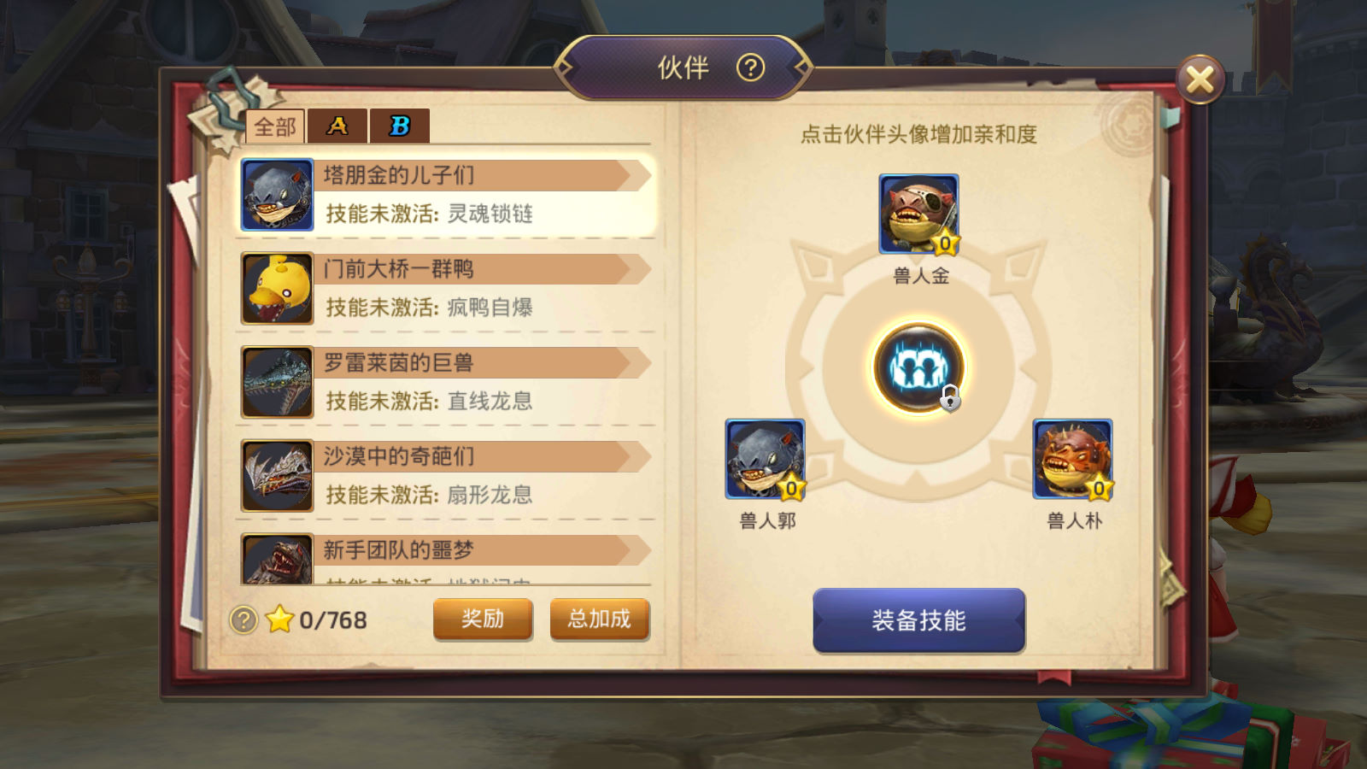Click the 兽人朴 companion portrait
This screenshot has height=769, width=1367.
click(1072, 459)
